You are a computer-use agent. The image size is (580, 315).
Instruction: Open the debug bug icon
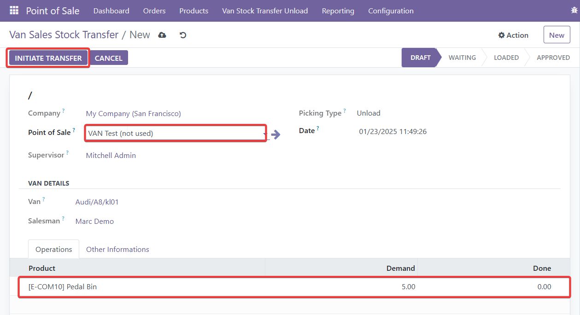pos(574,10)
